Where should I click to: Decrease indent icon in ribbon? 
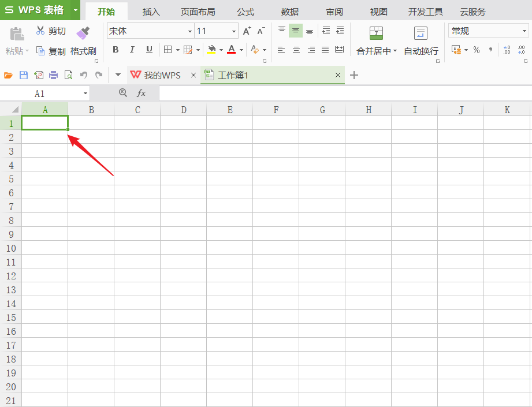[x=326, y=31]
